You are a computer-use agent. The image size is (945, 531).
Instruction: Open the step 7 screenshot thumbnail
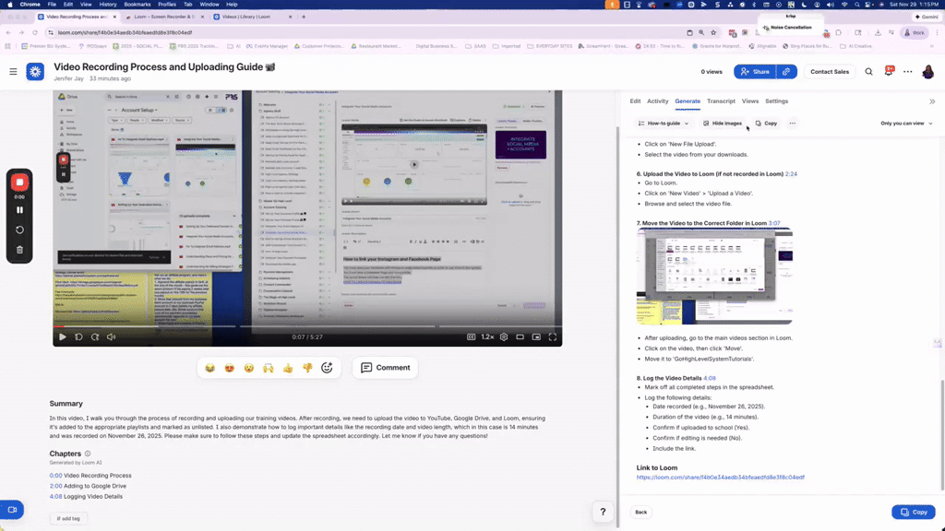click(x=714, y=277)
